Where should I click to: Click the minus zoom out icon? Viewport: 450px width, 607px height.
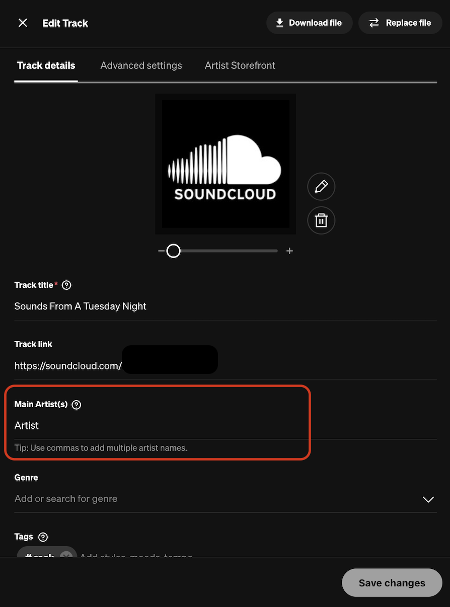(x=161, y=251)
